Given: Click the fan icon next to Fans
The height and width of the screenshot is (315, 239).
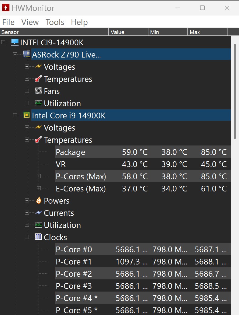Looking at the screenshot, I should (x=39, y=91).
